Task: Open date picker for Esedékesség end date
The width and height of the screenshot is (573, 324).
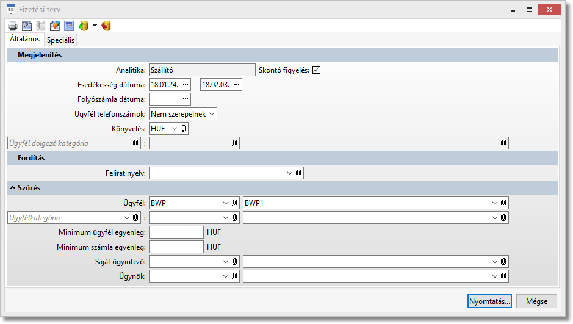Action: 237,84
